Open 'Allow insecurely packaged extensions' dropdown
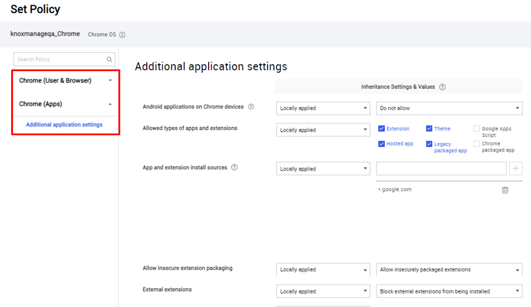The height and width of the screenshot is (307, 531). (x=449, y=270)
